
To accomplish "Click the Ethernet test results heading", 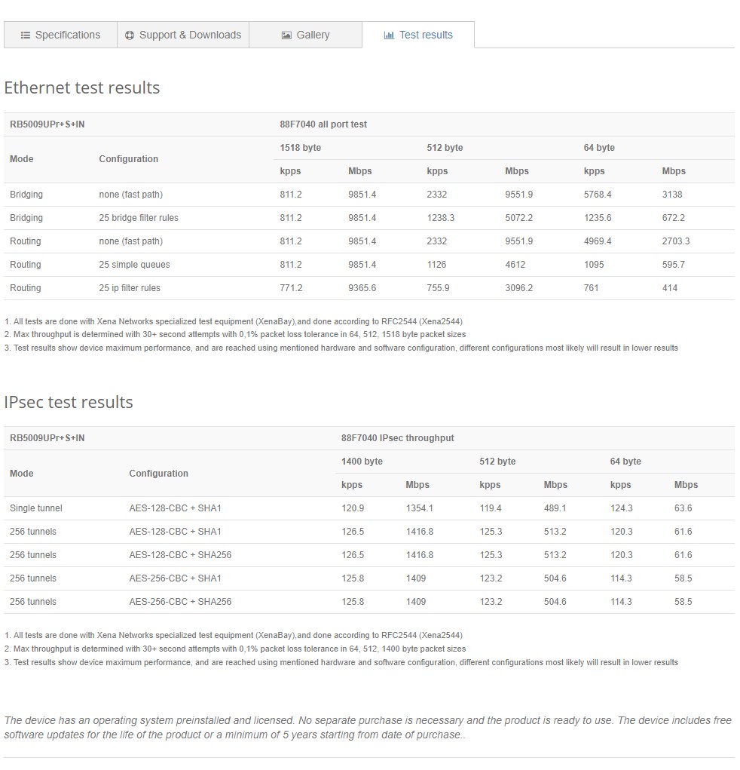I will (82, 87).
